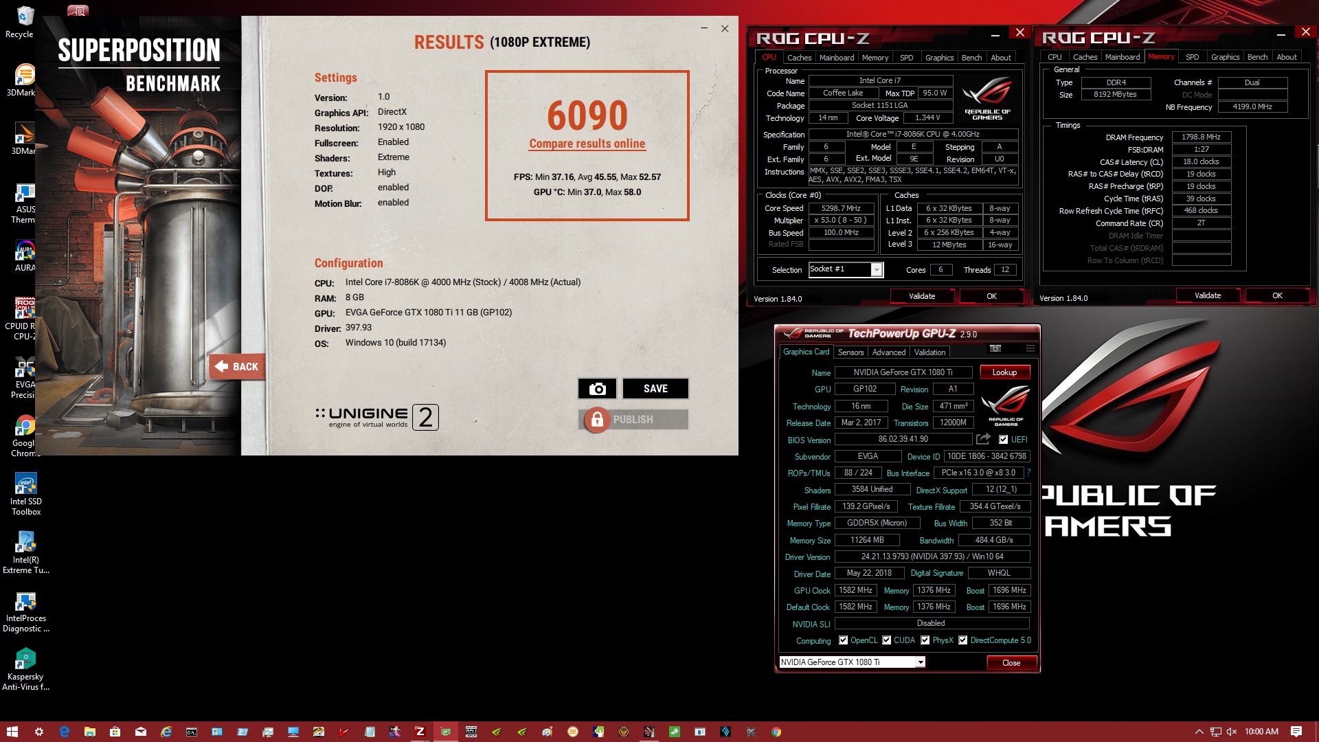The width and height of the screenshot is (1319, 742).
Task: Take a GPU-Z screenshot with camera icon
Action: pos(995,349)
